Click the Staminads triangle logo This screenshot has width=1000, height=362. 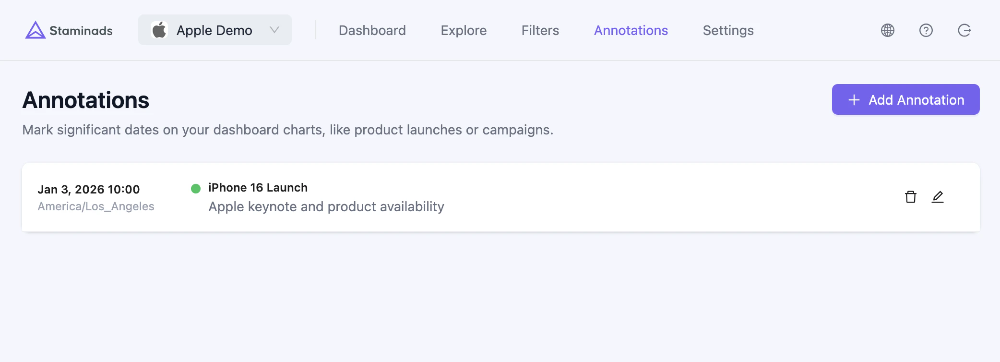tap(35, 30)
